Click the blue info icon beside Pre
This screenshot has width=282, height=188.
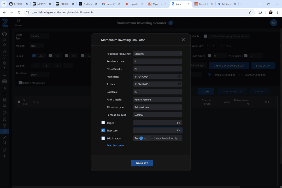[x=141, y=138]
